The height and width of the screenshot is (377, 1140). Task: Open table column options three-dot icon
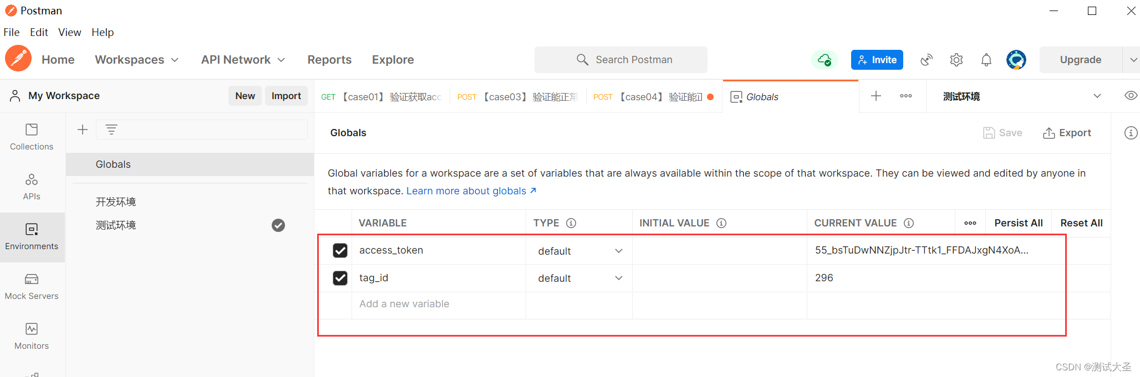click(x=970, y=223)
